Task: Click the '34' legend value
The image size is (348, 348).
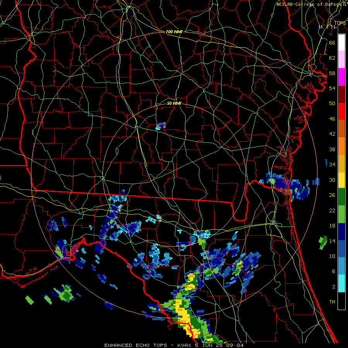Action: tap(332, 165)
